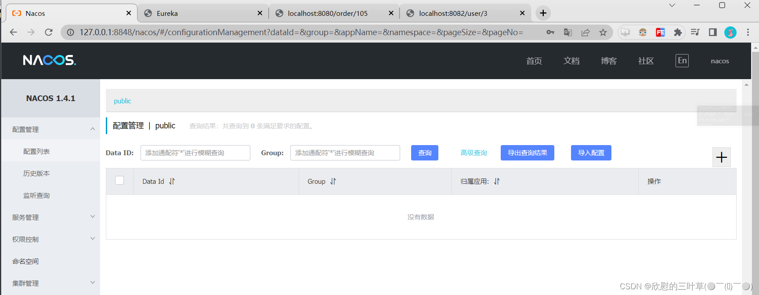
Task: Click the red FE extension icon
Action: (x=660, y=32)
